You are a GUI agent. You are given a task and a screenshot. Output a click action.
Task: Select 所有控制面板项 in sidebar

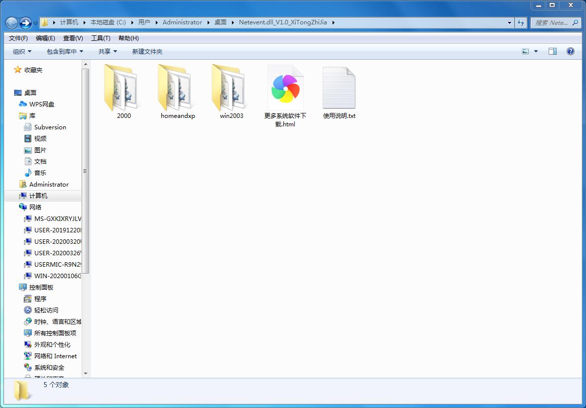click(x=55, y=333)
